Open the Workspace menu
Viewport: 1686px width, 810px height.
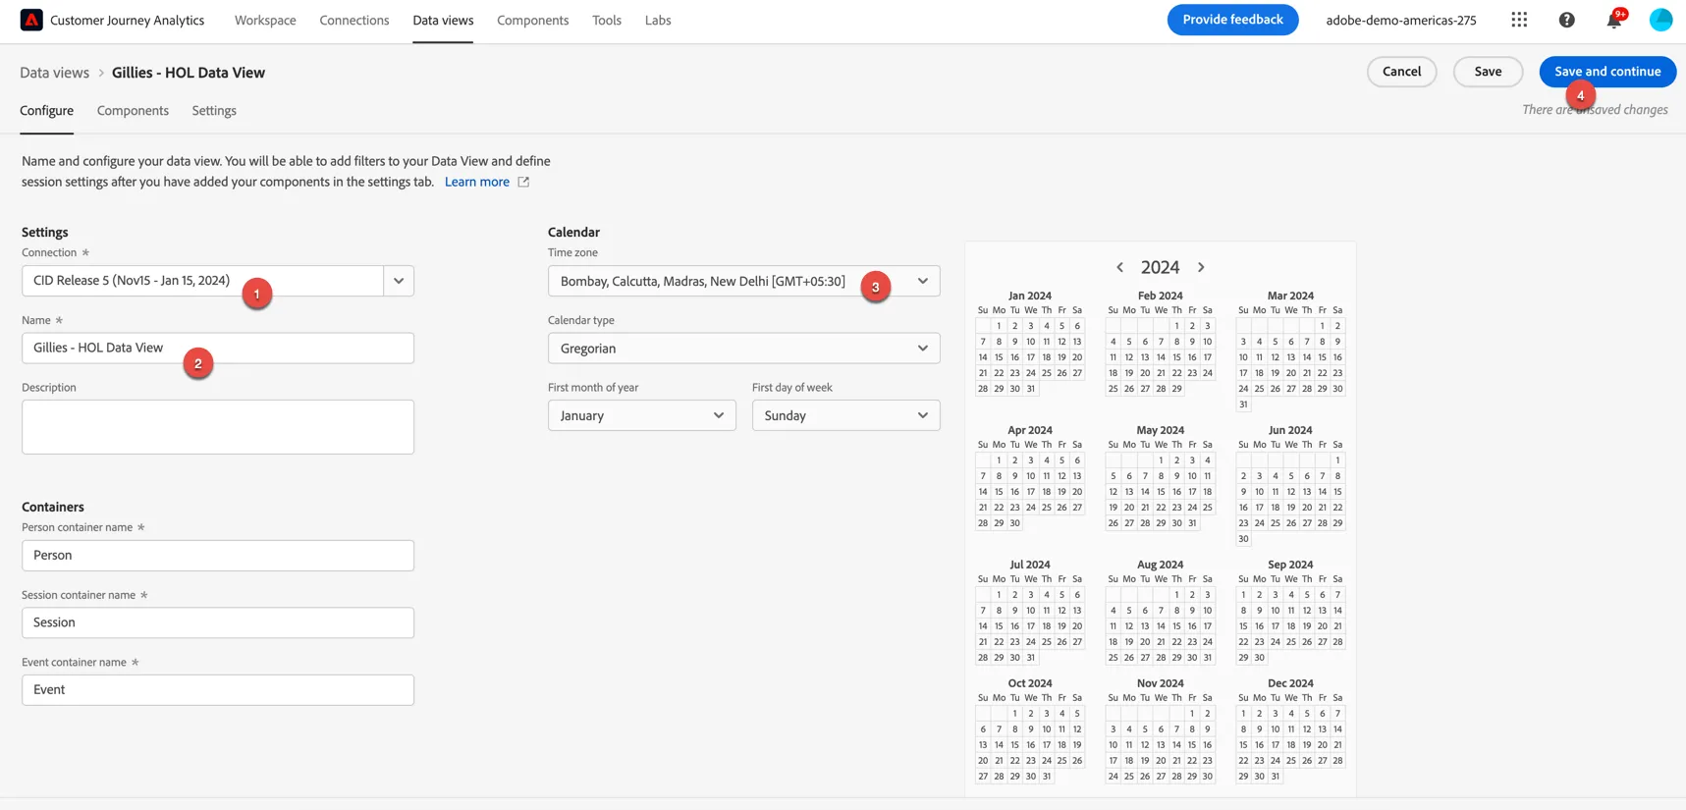click(x=265, y=20)
